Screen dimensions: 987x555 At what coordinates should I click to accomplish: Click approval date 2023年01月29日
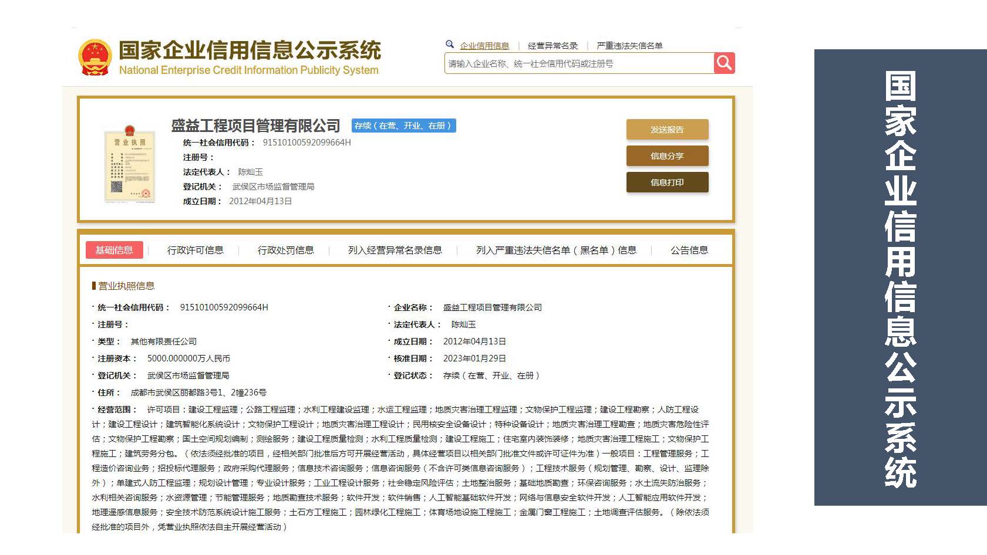474,358
